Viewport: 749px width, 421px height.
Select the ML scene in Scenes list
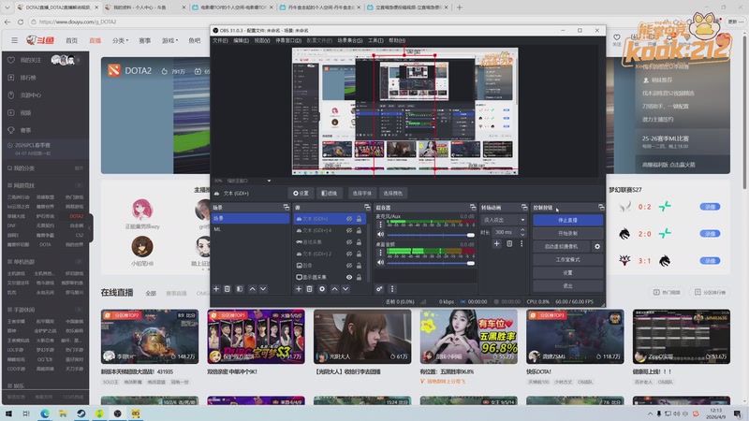click(x=250, y=229)
